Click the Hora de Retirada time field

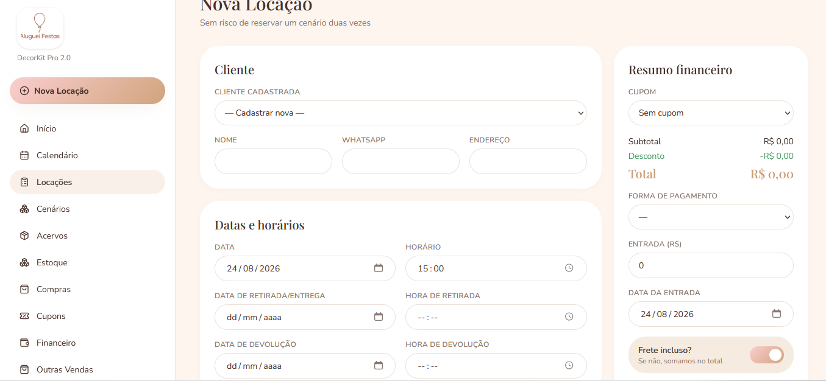(x=496, y=317)
